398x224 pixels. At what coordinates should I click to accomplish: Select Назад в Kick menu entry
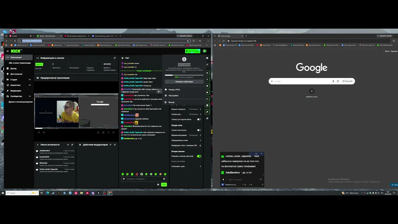184,90
